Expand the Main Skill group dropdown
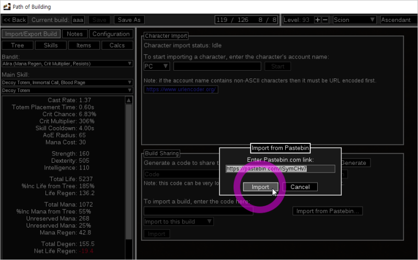Screen dimensions: 418x260 click(67, 83)
